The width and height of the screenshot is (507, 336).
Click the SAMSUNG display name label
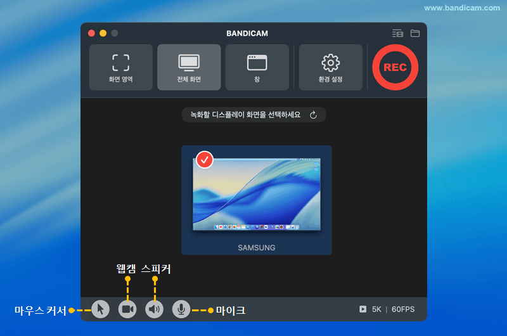(257, 248)
